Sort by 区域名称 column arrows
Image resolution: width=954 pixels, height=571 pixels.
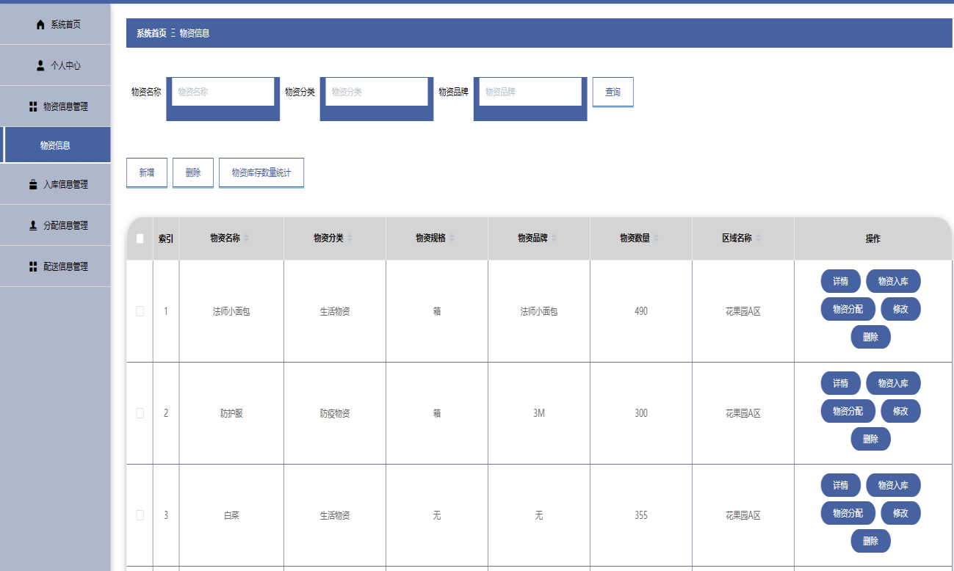758,239
